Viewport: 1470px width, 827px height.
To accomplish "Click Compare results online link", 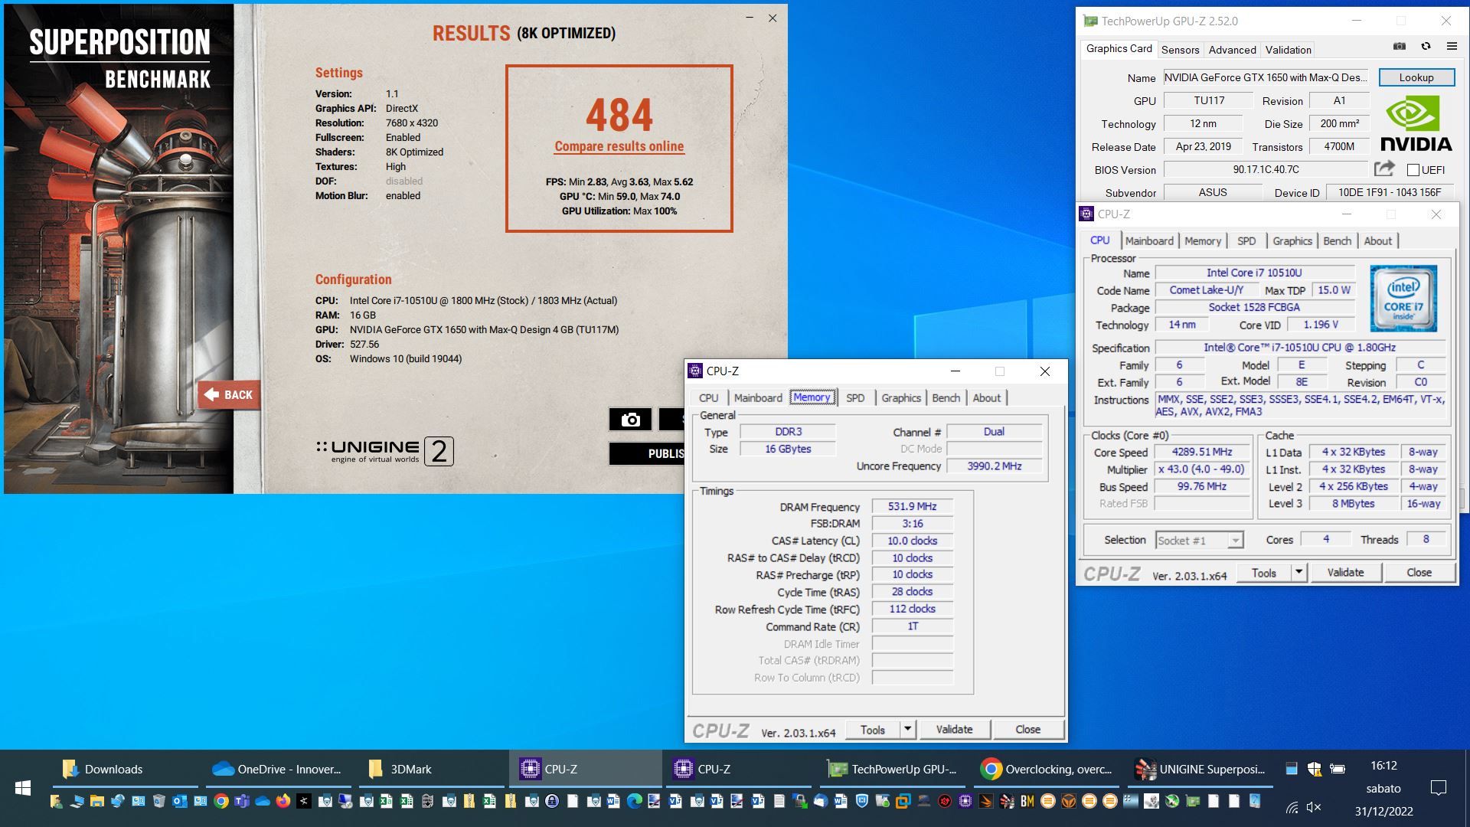I will 619,146.
